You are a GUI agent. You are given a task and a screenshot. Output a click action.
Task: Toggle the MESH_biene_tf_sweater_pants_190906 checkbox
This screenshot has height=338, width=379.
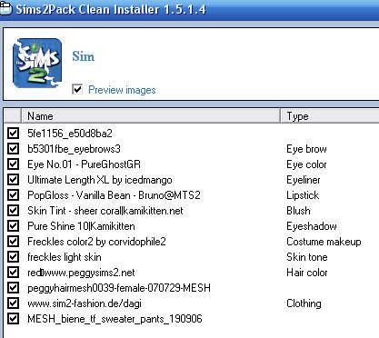tap(13, 319)
